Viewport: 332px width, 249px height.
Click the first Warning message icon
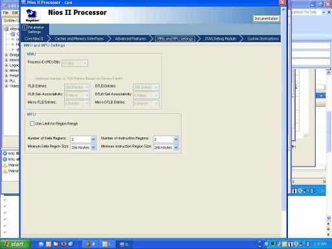(x=5, y=165)
